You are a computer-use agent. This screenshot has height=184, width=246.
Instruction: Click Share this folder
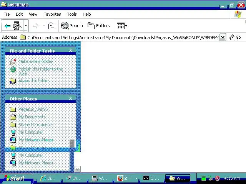[34, 80]
